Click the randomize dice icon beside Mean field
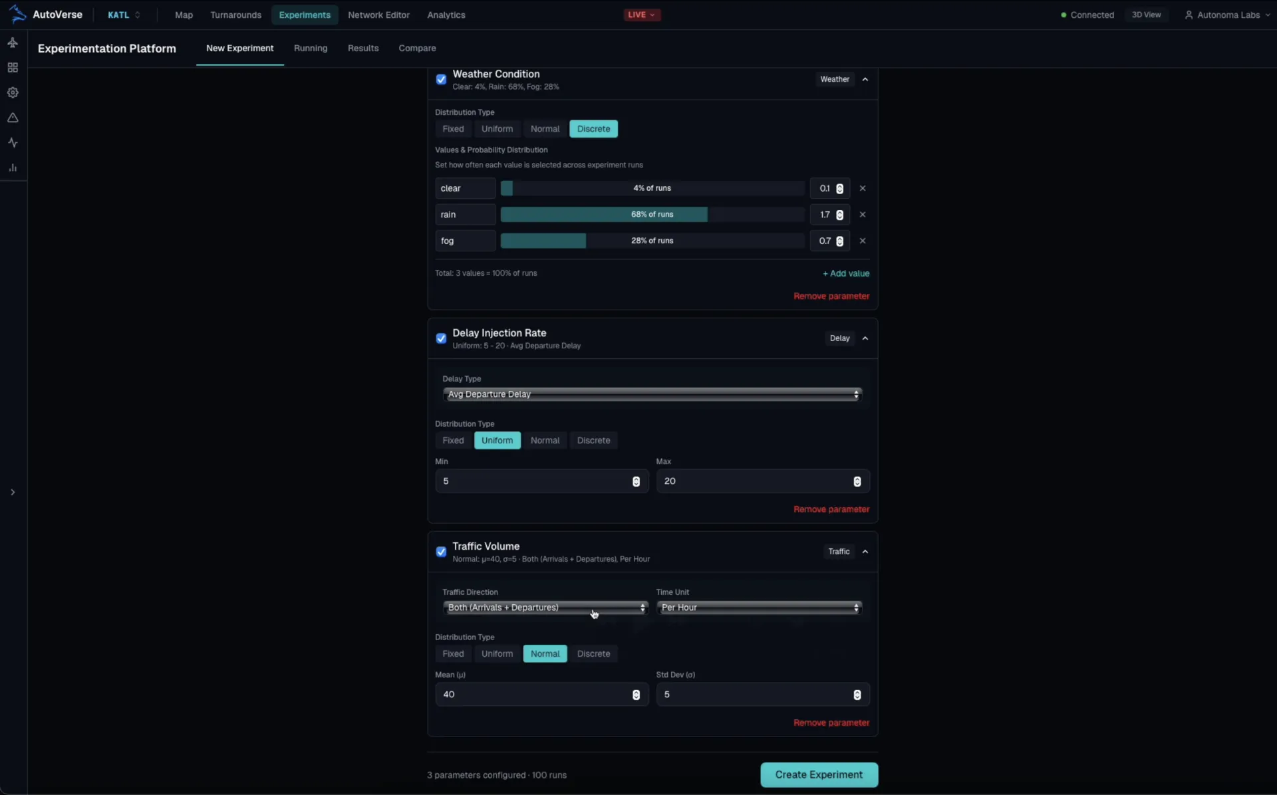Screen dimensions: 1277x795 [x=637, y=695]
